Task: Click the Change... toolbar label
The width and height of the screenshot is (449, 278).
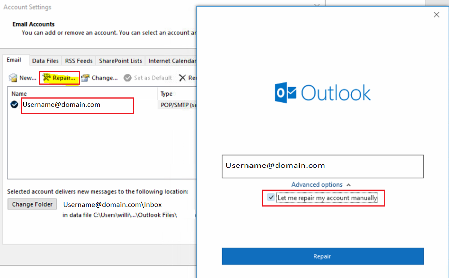Action: click(105, 78)
